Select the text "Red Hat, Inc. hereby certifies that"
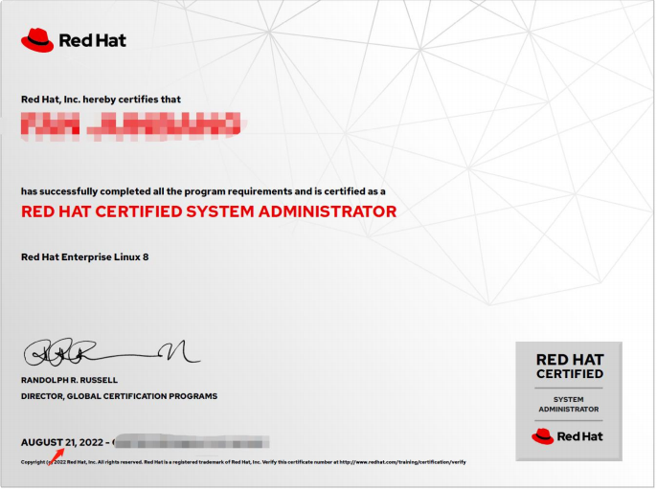The height and width of the screenshot is (489, 657). pos(101,100)
